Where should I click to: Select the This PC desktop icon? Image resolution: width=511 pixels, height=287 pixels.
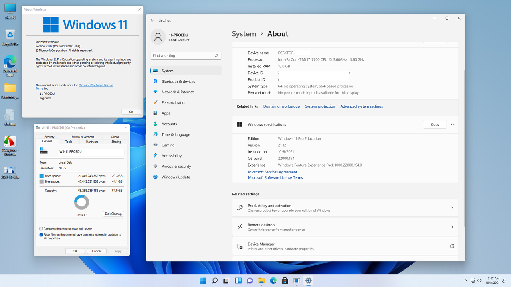pos(10,11)
